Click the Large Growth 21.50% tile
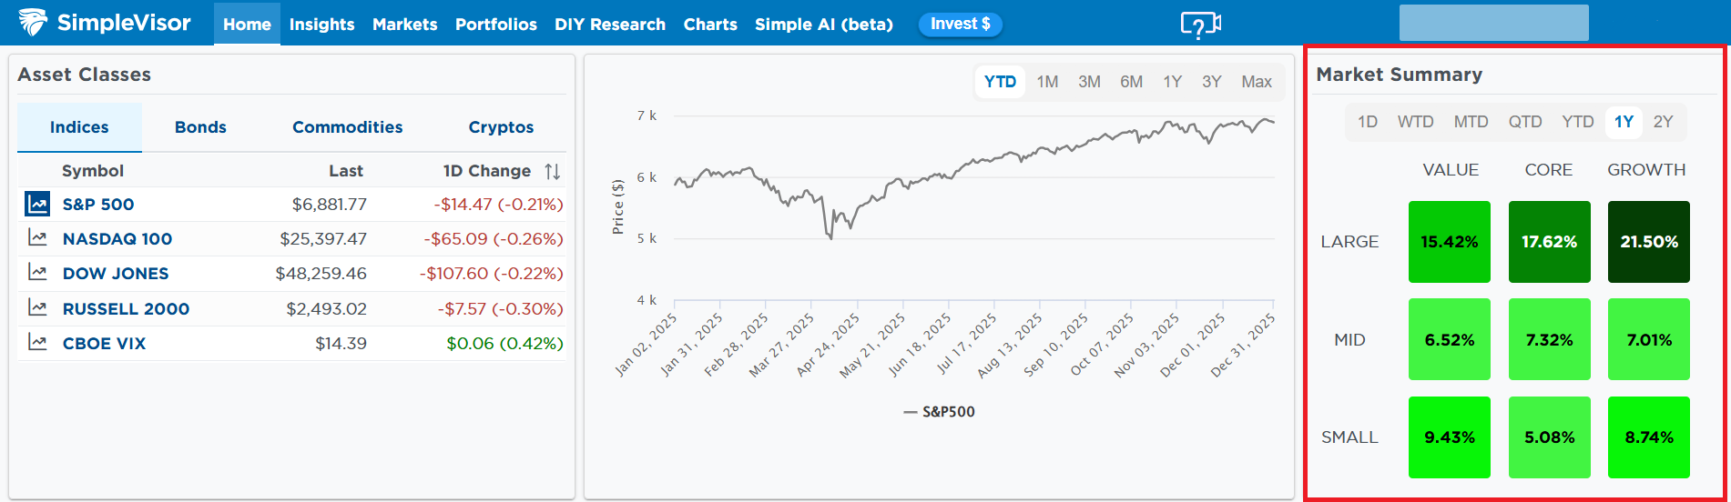Viewport: 1731px width, 502px height. pos(1648,242)
